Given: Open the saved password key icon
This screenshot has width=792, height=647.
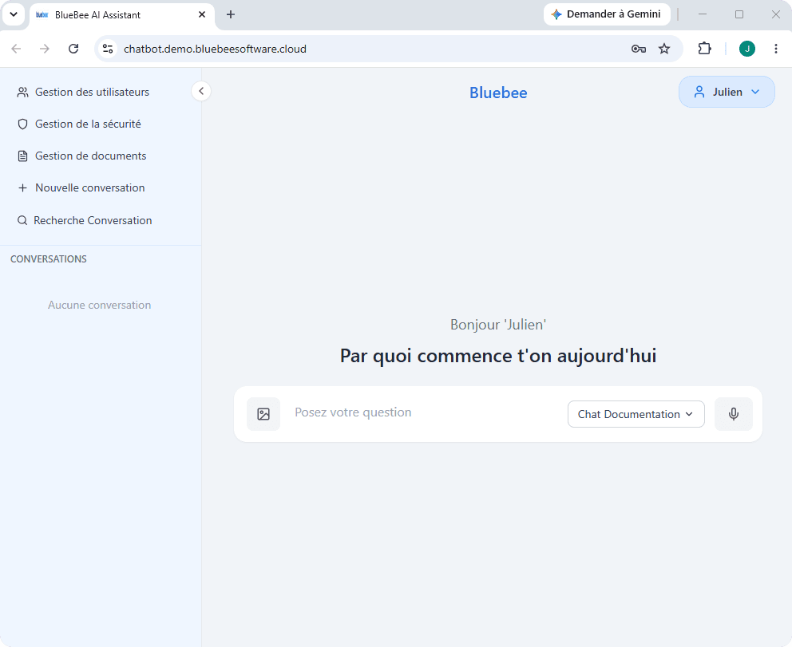Looking at the screenshot, I should [639, 49].
